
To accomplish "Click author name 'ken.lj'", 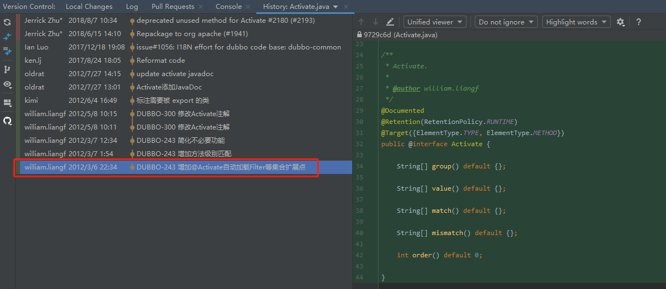I will pyautogui.click(x=33, y=61).
